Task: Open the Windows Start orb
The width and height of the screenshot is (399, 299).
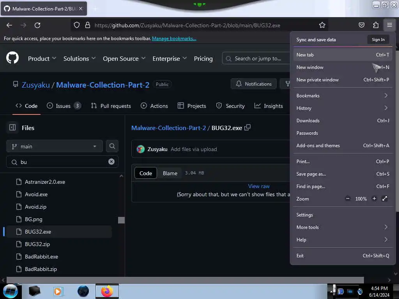Action: 10,291
